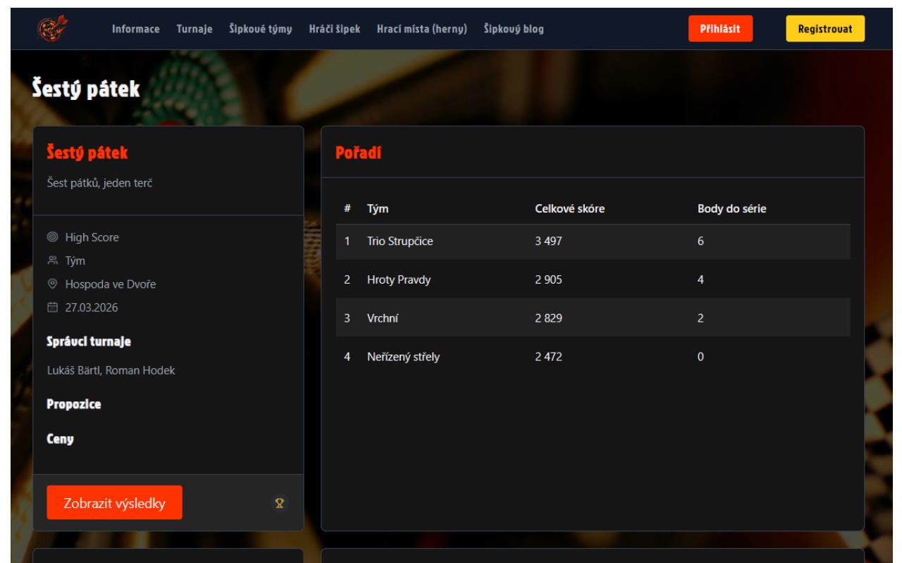Open Šipkové týmy in the navigation

(260, 29)
